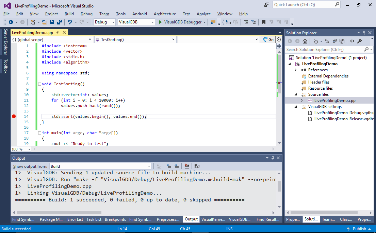The image size is (376, 233).
Task: Collapse the VisualGDB settings node
Action: click(x=296, y=107)
